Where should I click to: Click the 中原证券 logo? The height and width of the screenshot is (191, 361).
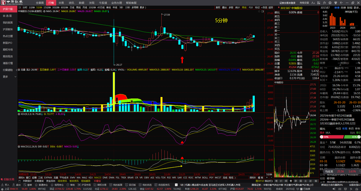pos(12,3)
